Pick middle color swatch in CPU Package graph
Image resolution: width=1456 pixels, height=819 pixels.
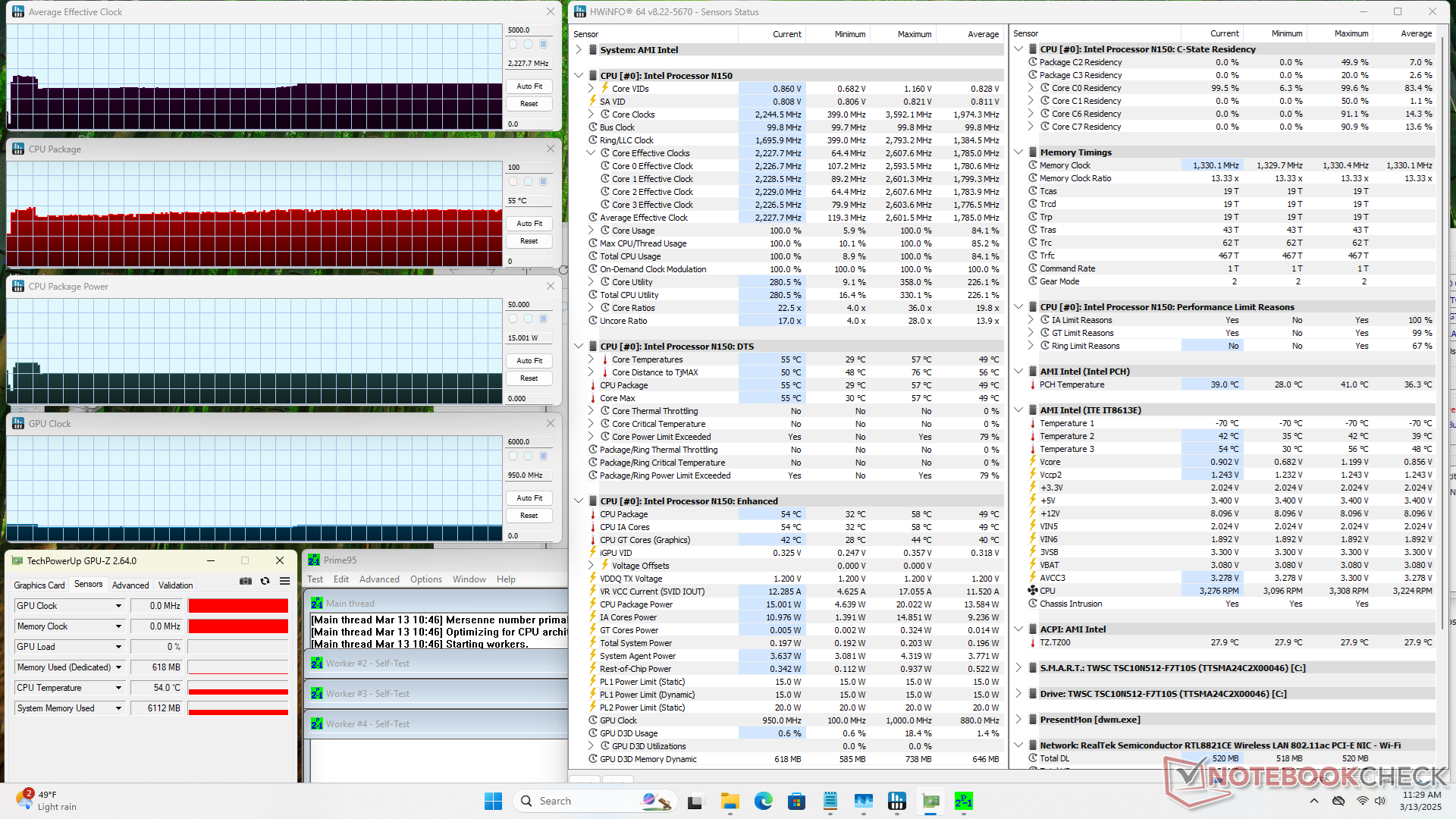tap(528, 182)
